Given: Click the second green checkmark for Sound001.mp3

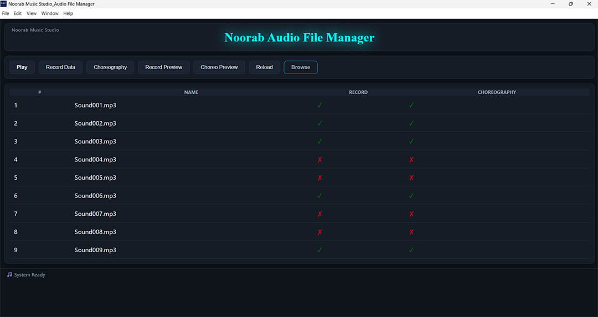Looking at the screenshot, I should point(411,105).
